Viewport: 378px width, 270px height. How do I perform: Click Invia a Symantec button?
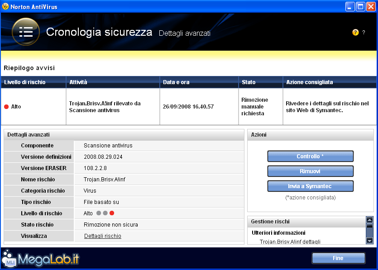pyautogui.click(x=310, y=186)
